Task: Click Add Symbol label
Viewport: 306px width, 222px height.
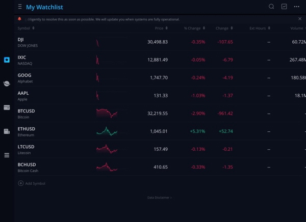Action: tap(35, 183)
